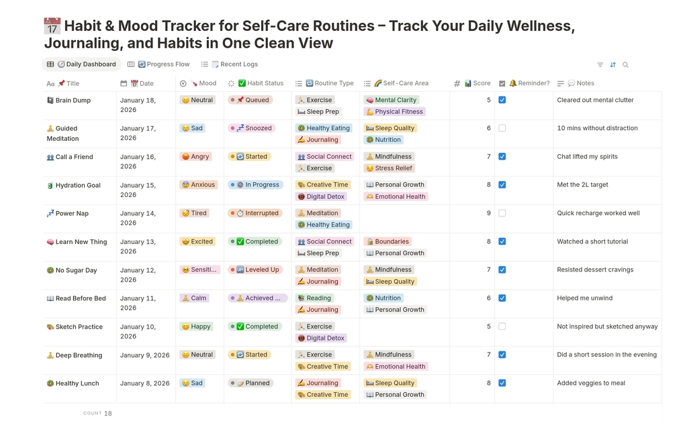Click the Notes column text icon
Image resolution: width=675 pixels, height=421 pixels.
pos(561,84)
